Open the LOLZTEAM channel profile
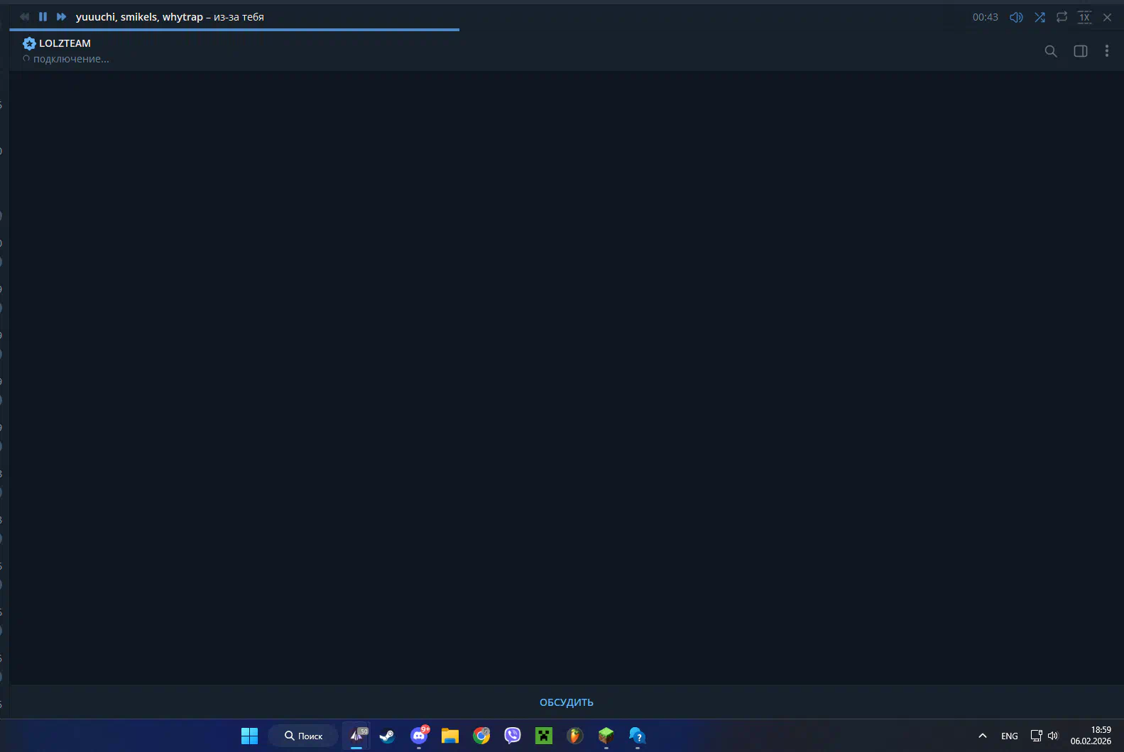This screenshot has width=1124, height=752. [x=65, y=43]
